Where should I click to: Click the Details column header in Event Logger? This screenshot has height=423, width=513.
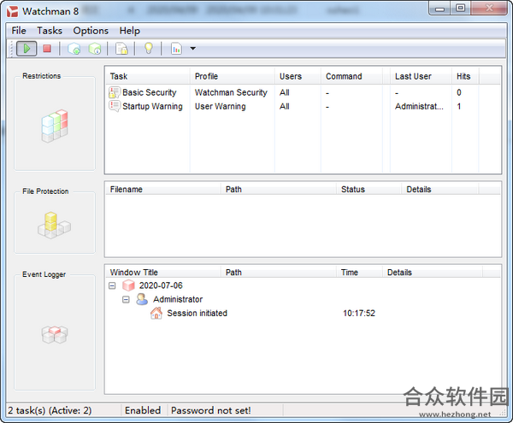433,273
